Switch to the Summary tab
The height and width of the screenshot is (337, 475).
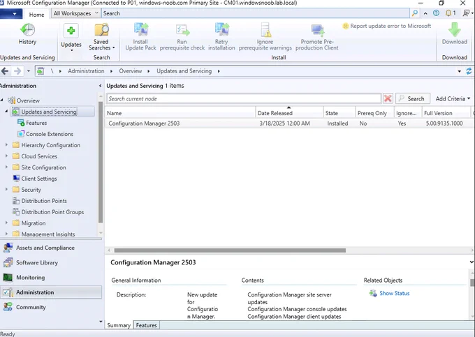[x=119, y=325]
